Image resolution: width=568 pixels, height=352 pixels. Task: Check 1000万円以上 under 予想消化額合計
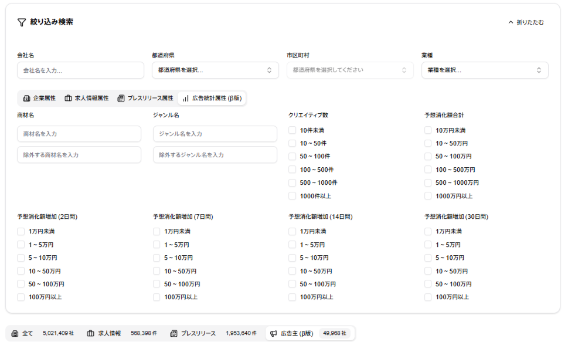(428, 196)
